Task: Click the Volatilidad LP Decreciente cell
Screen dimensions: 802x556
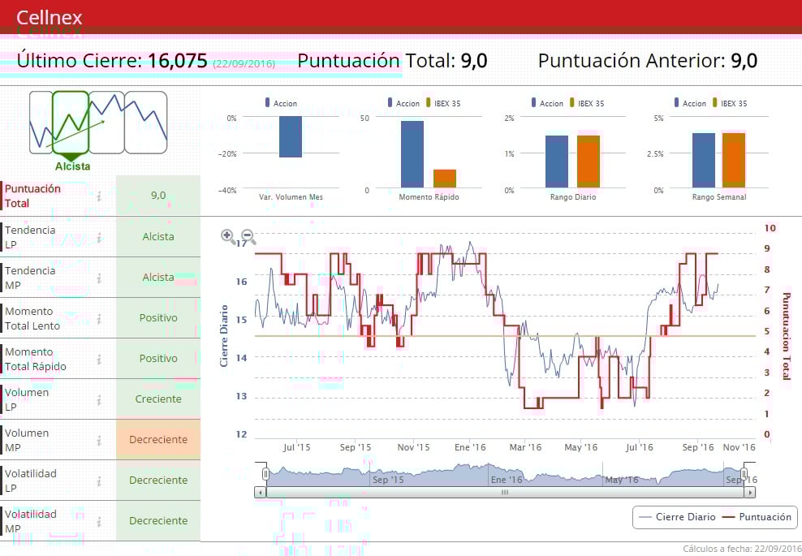Action: tap(158, 480)
